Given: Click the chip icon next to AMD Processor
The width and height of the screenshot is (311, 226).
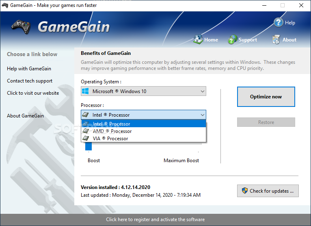Looking at the screenshot, I should click(86, 131).
